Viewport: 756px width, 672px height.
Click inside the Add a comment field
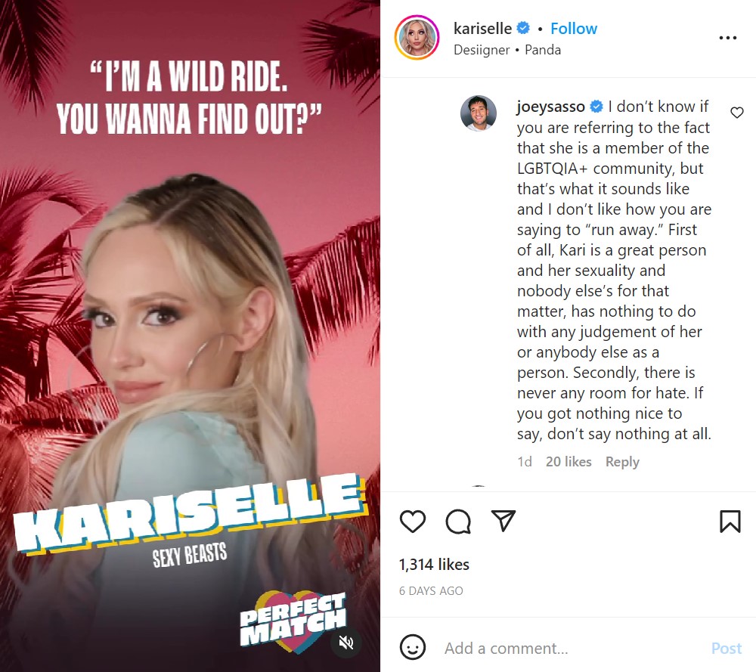click(x=569, y=649)
